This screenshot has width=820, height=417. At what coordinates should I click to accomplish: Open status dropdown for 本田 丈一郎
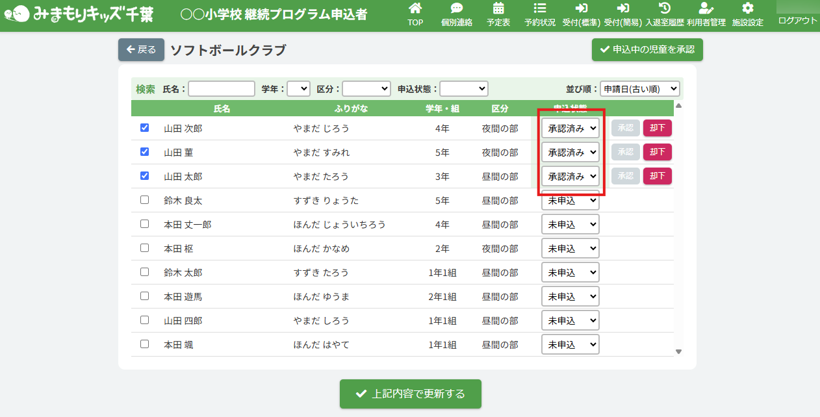click(570, 225)
